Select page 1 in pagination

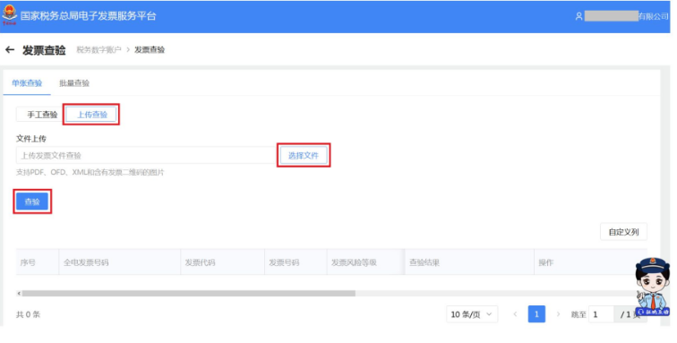pos(536,314)
